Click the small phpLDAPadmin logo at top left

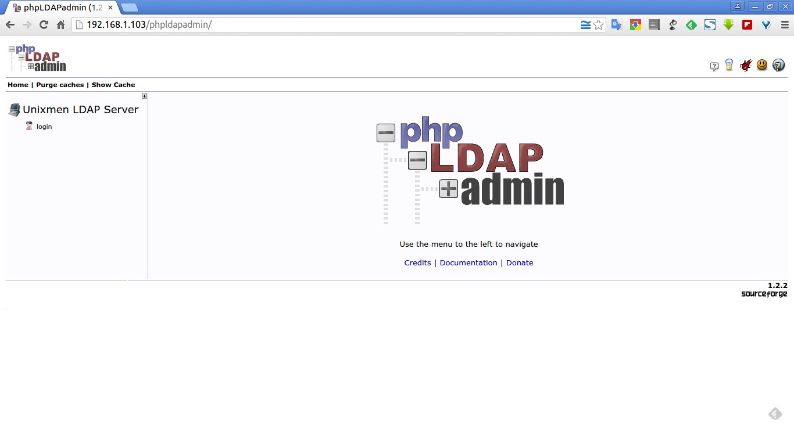tap(37, 58)
